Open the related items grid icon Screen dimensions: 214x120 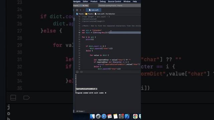(x=77, y=10)
